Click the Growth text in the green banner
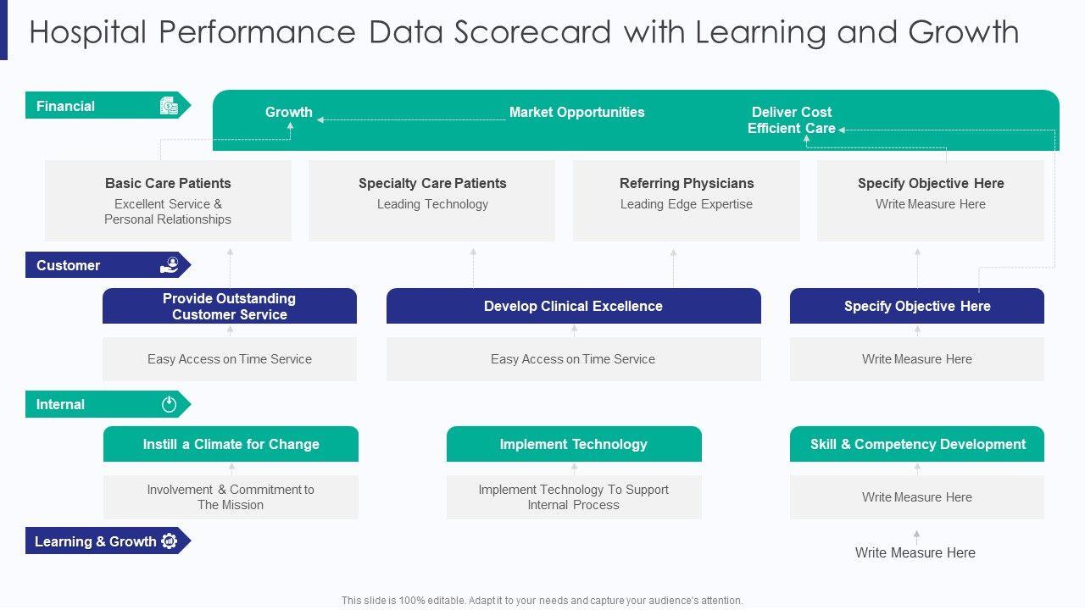1085x610 pixels. coord(288,112)
